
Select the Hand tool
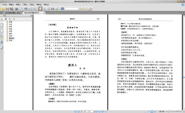pos(40,9)
